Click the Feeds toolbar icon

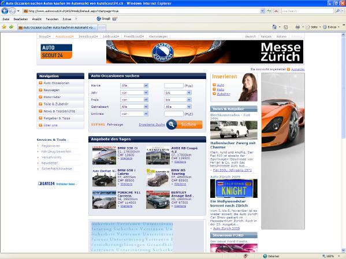point(285,27)
